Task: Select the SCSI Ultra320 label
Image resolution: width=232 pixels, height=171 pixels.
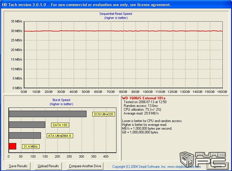Action: (x=104, y=114)
